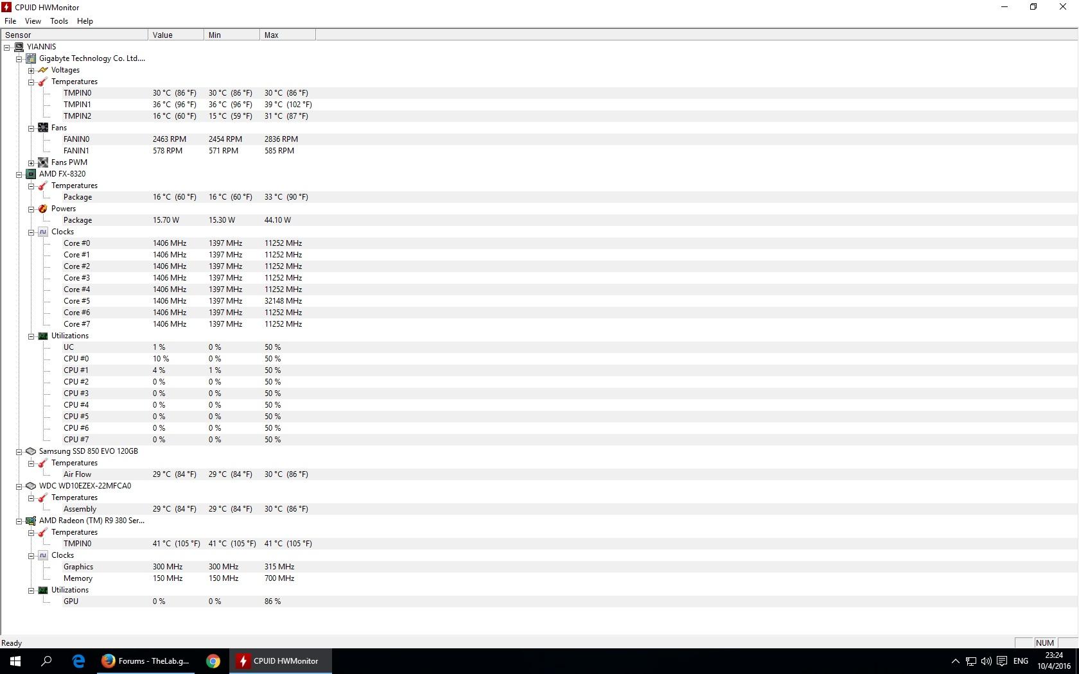Click the Value column header
The height and width of the screenshot is (674, 1079).
pos(176,35)
